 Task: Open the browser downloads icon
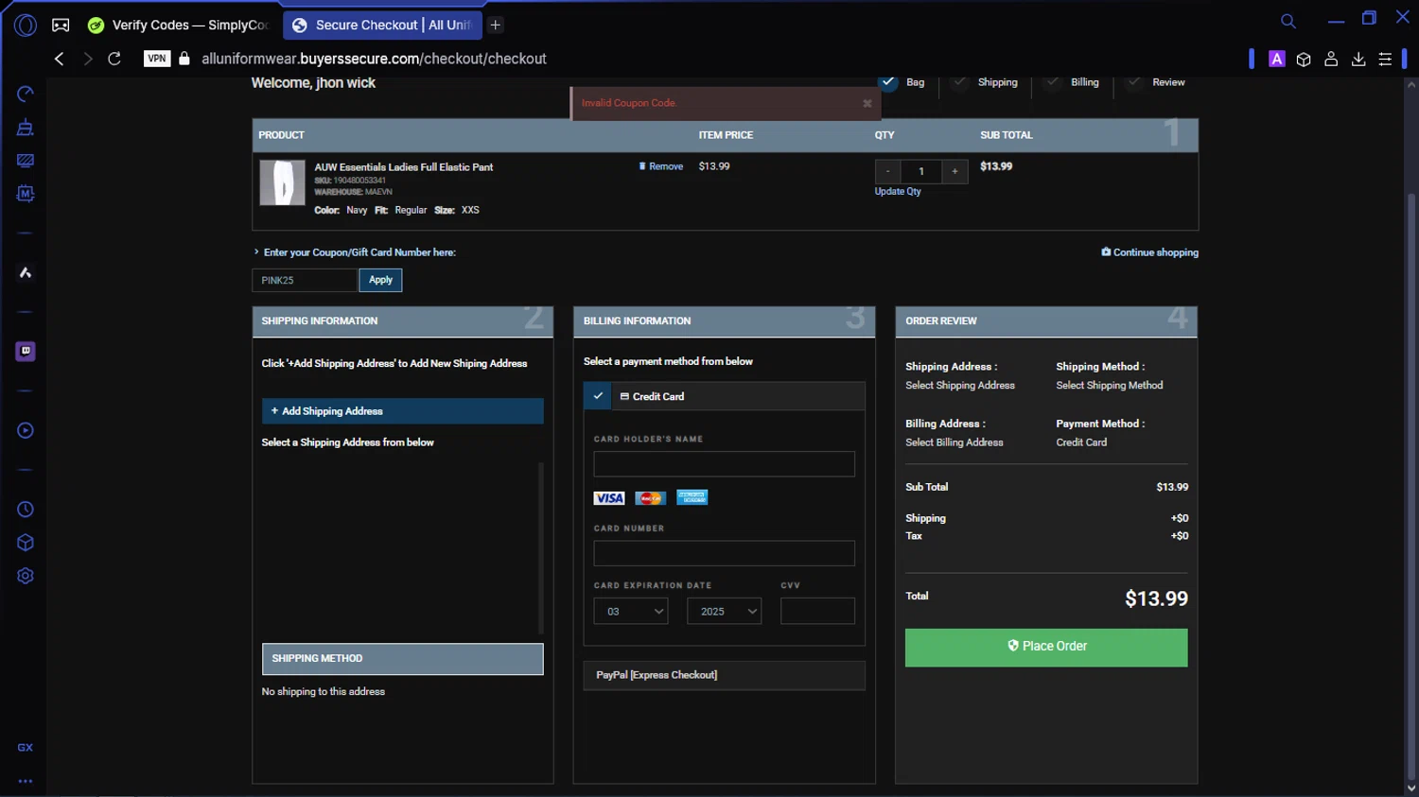(1358, 60)
